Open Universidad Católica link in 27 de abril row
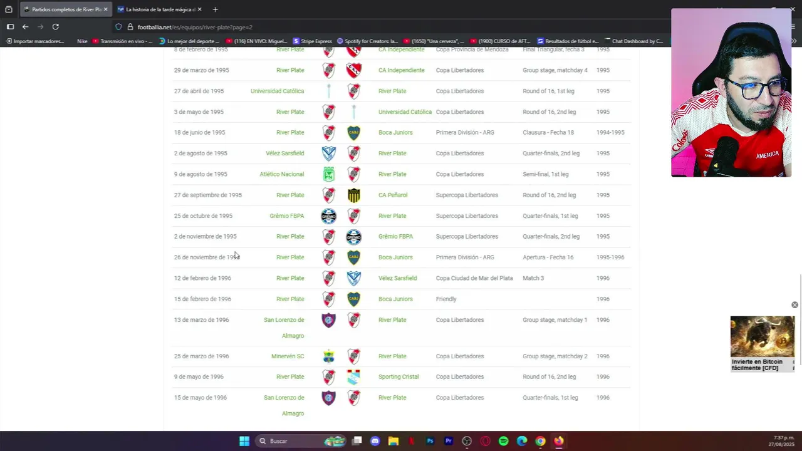The height and width of the screenshot is (451, 802). 277,91
